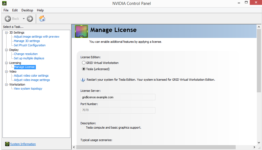Viewport: 262px width, 150px height.
Task: Open Set up multiple displays
Action: pyautogui.click(x=29, y=58)
